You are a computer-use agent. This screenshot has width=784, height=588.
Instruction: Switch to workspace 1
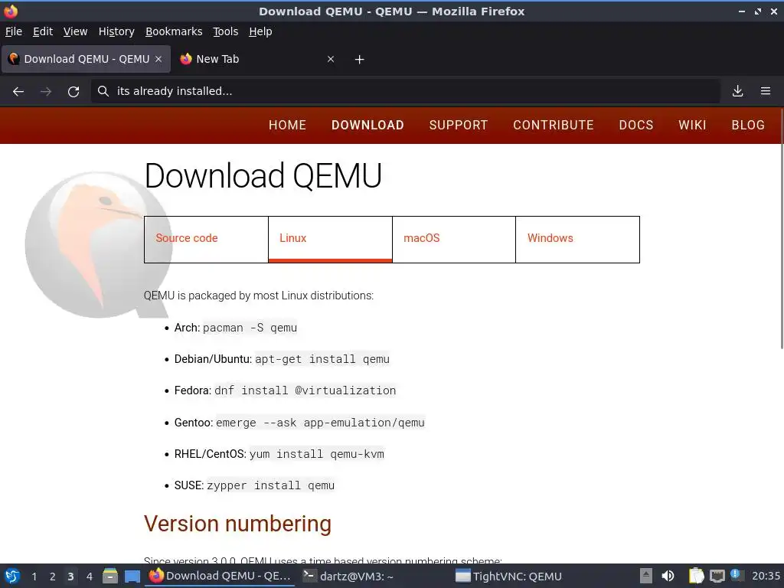point(34,577)
